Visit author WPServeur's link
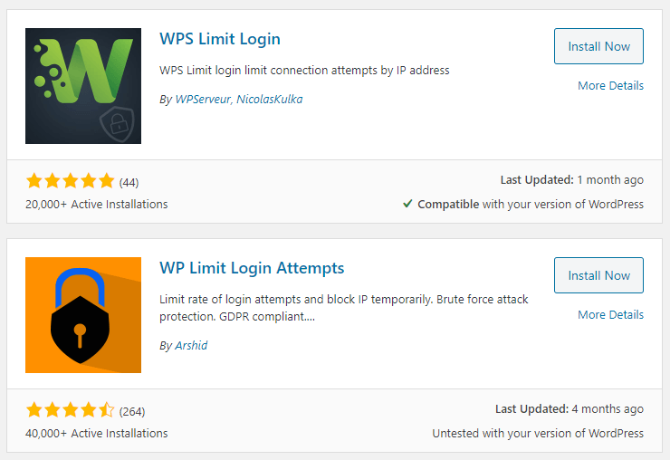 (201, 100)
